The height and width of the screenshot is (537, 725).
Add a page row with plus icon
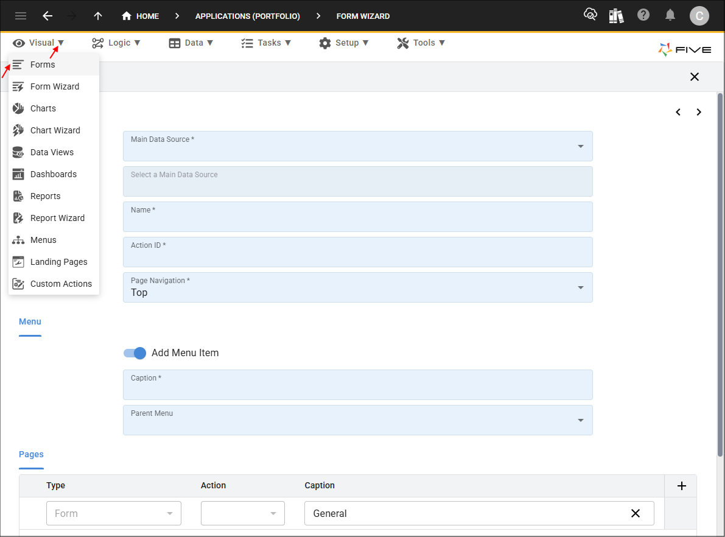coord(681,486)
